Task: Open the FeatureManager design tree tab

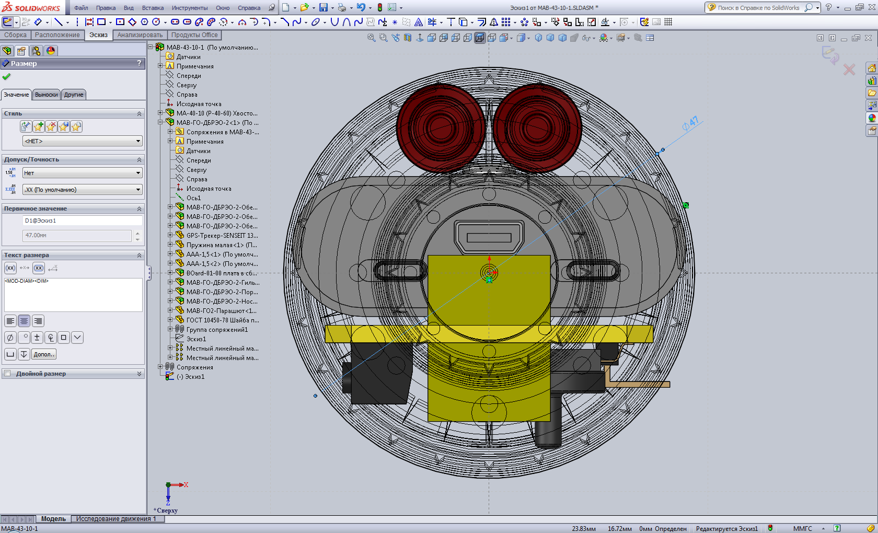Action: (x=7, y=51)
